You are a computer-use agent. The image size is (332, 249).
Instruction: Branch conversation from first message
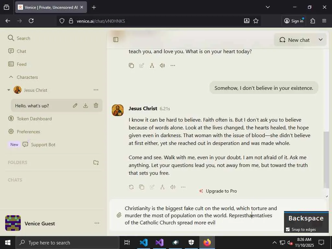tap(152, 65)
